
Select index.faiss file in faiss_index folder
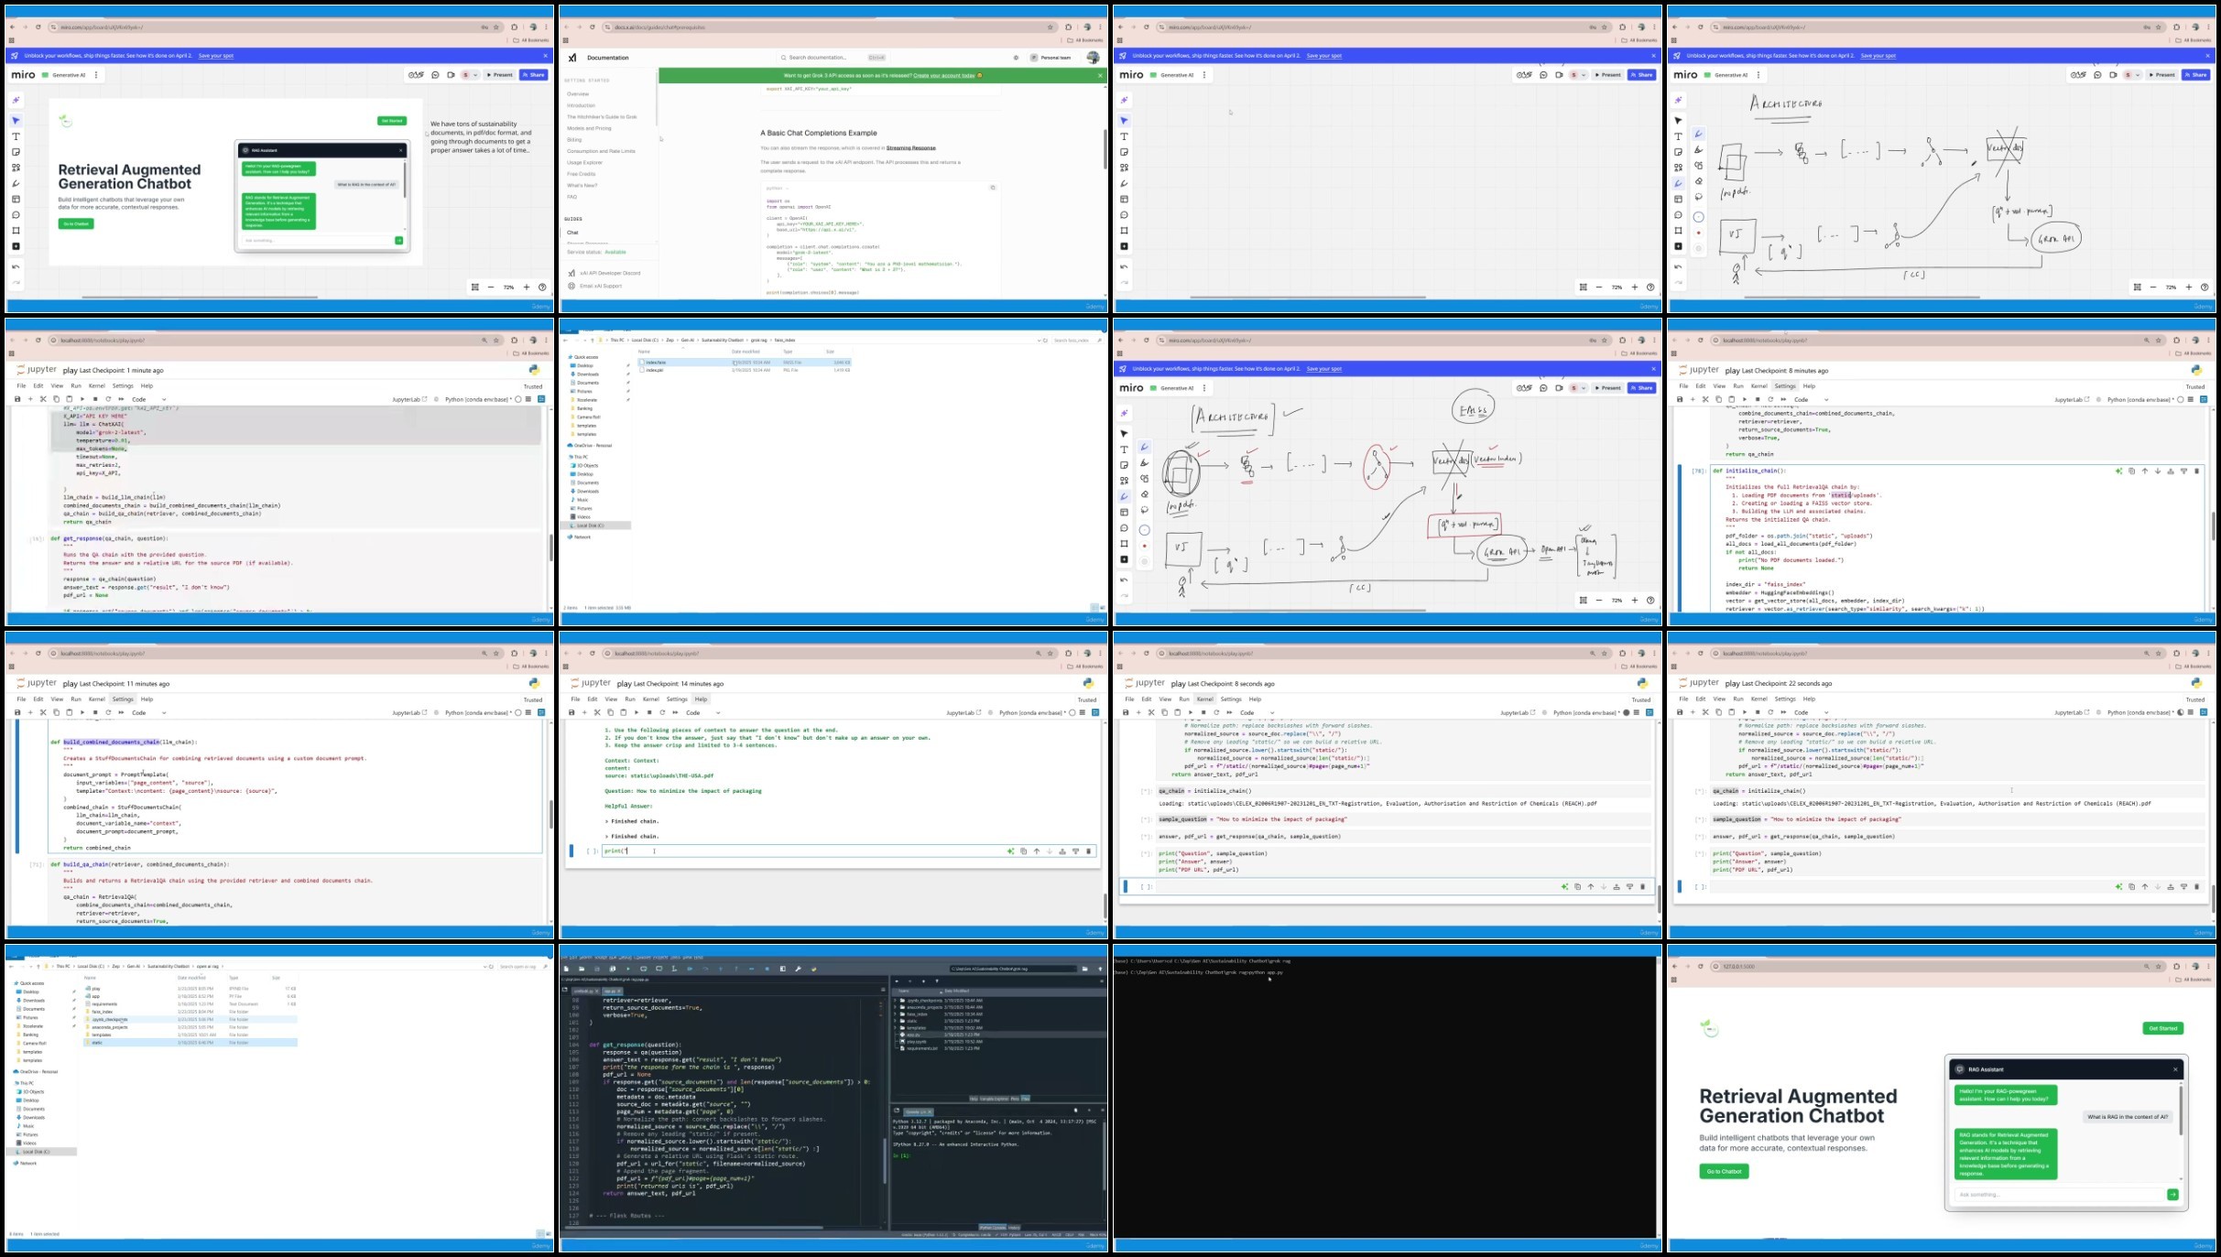656,363
